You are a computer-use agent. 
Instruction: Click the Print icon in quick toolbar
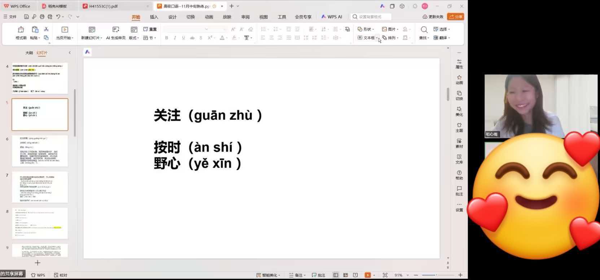(42, 17)
